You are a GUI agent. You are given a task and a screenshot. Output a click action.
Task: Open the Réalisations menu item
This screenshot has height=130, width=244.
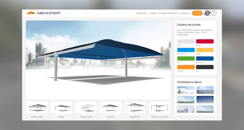[185, 13]
